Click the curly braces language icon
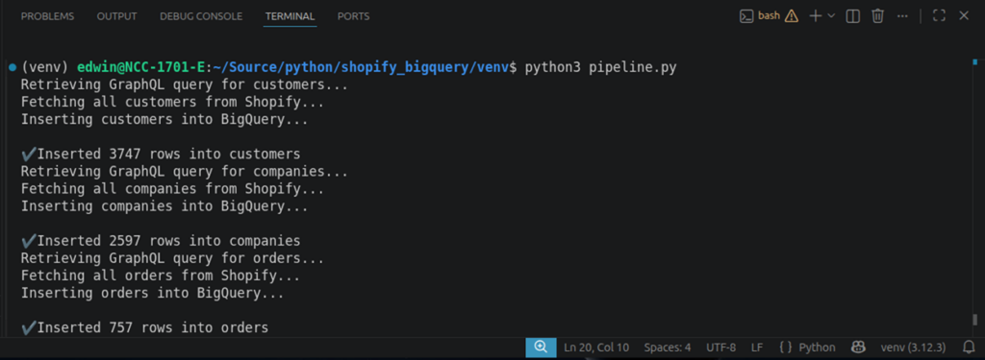The width and height of the screenshot is (985, 360). click(785, 348)
